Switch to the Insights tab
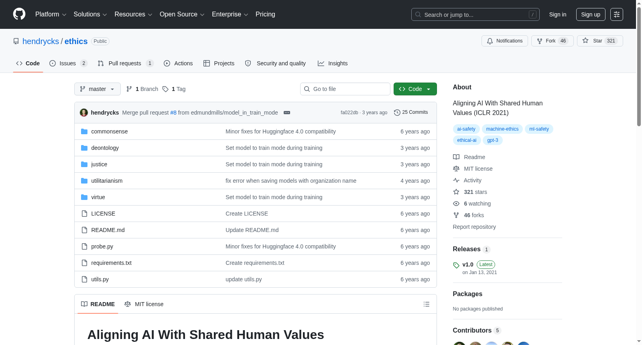 pyautogui.click(x=333, y=63)
